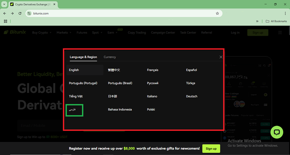Image resolution: width=290 pixels, height=155 pixels.
Task: Go back using the browser back arrow
Action: (x=5, y=13)
